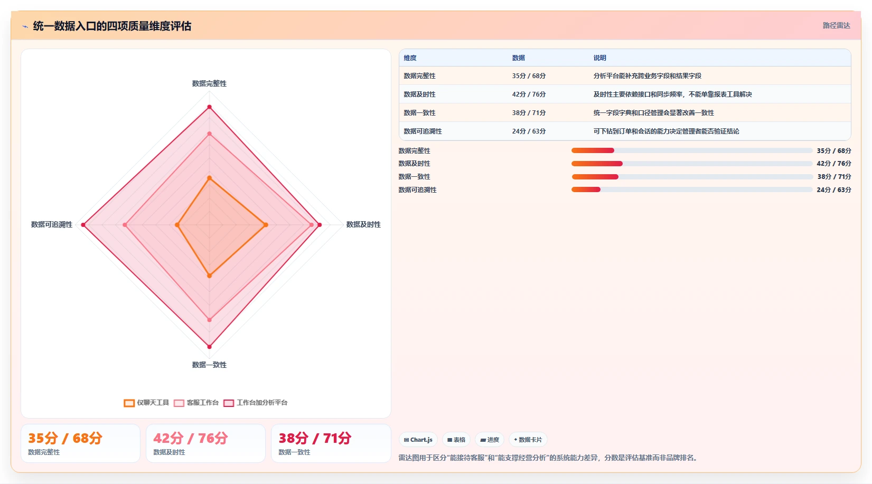This screenshot has width=872, height=484.
Task: Click the 路径雷达 label in header
Action: tap(836, 25)
